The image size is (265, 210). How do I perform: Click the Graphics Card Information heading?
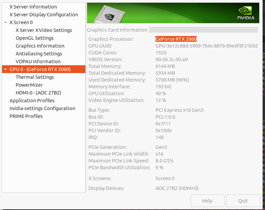[117, 30]
